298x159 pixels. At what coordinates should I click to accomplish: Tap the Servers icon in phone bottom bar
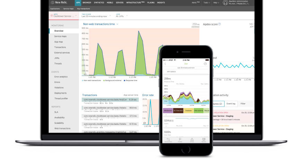(x=204, y=140)
